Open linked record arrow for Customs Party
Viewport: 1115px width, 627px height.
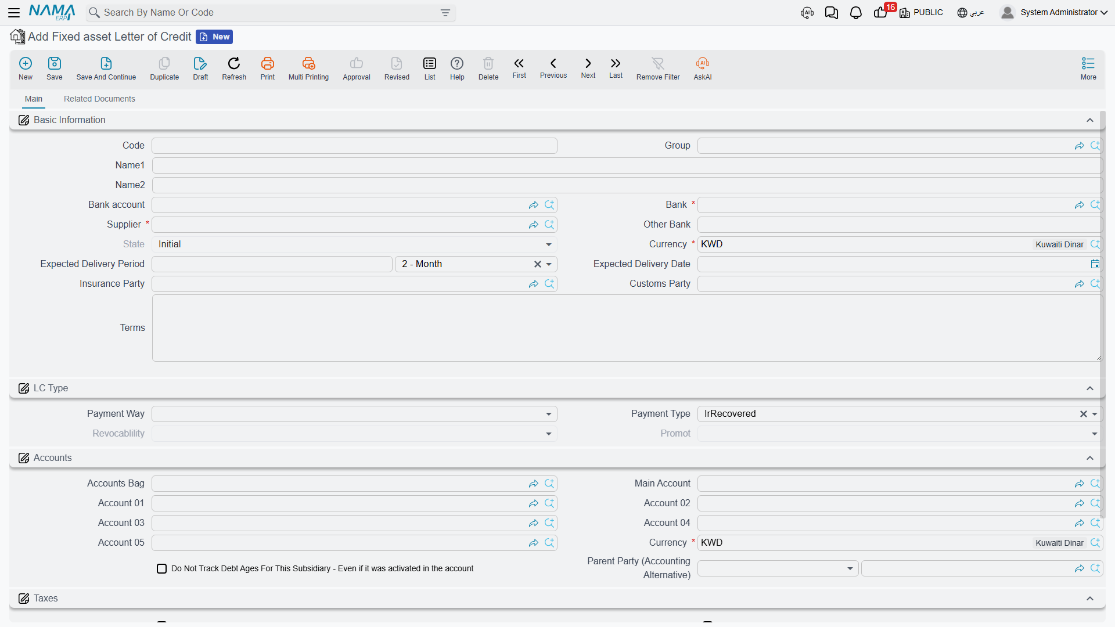1079,284
